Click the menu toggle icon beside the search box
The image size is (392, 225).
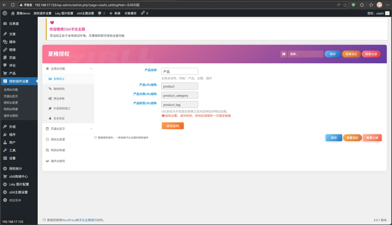[x=283, y=54]
